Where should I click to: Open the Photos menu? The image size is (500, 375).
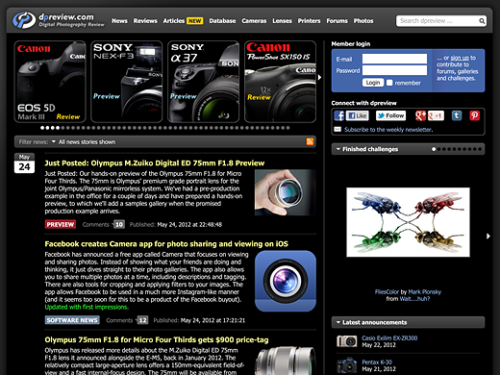tap(363, 21)
